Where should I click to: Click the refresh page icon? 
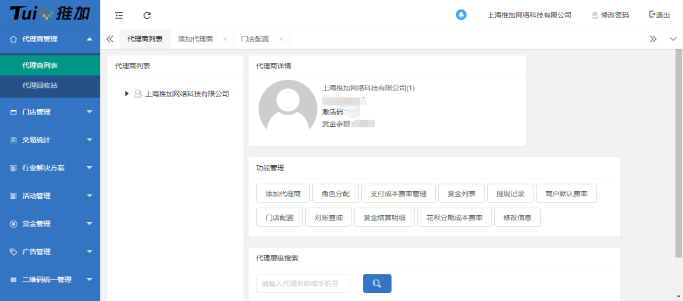coord(147,15)
